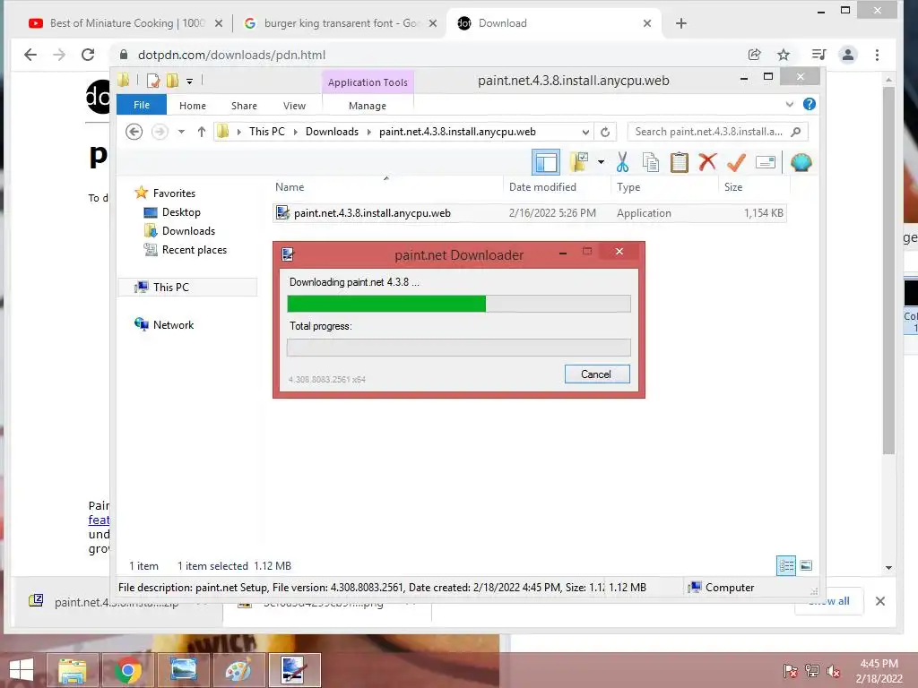This screenshot has width=918, height=688.
Task: Click the This PC breadcrumb in address bar
Action: point(267,132)
